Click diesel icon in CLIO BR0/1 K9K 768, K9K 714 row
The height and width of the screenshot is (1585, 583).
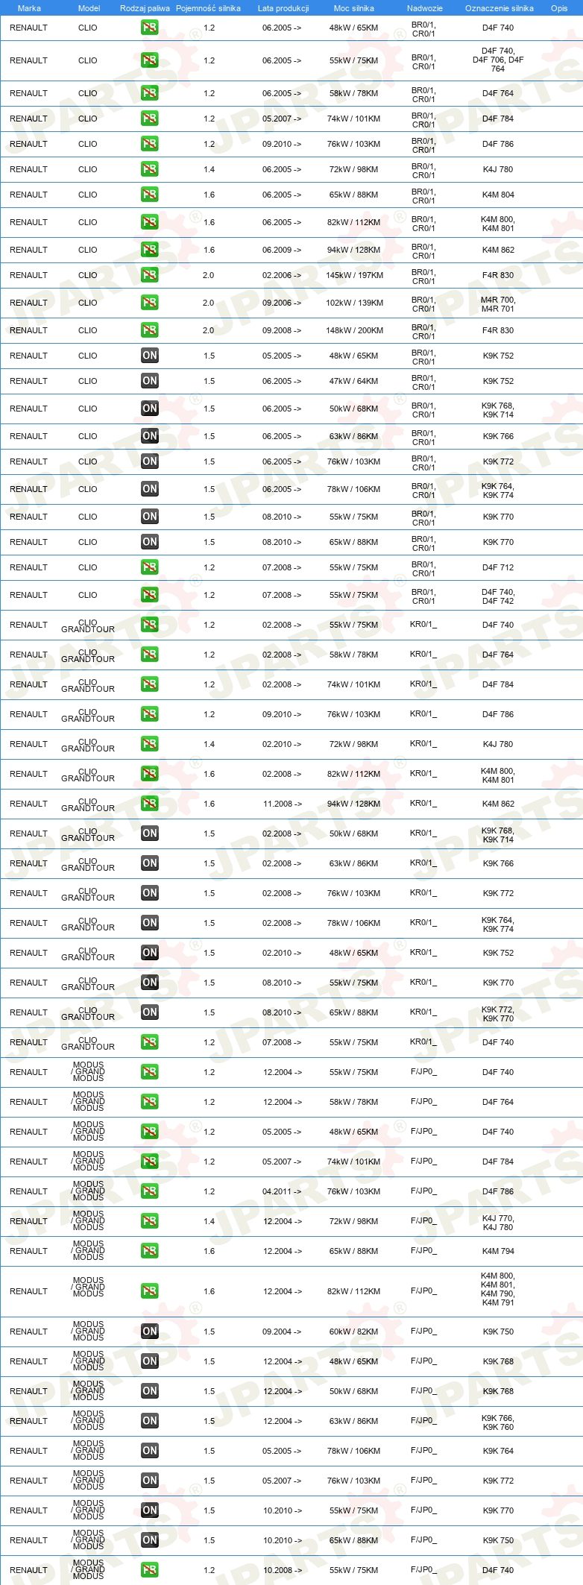click(x=149, y=409)
